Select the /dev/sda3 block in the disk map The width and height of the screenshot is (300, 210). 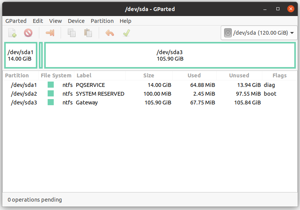click(170, 55)
